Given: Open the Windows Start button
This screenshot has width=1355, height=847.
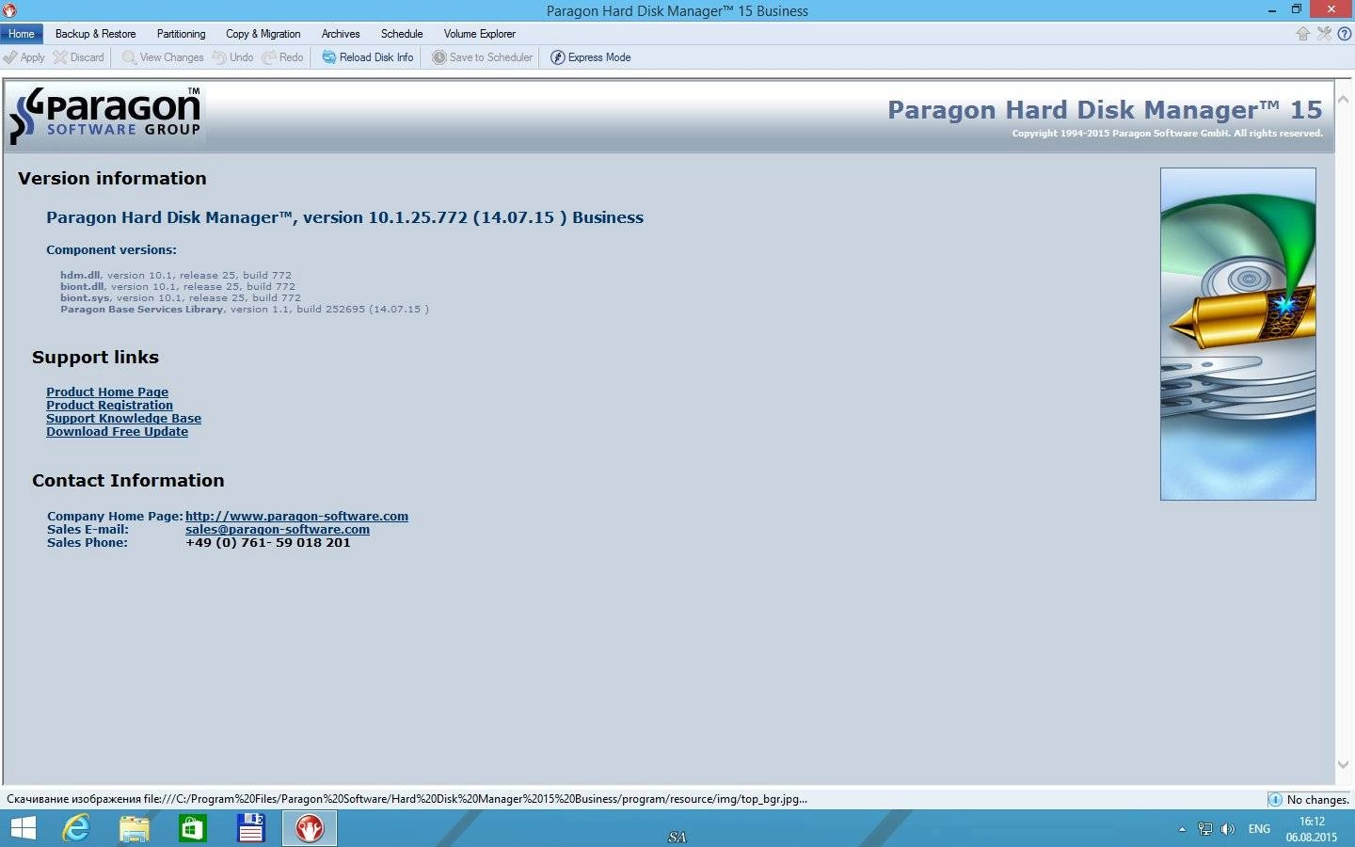Looking at the screenshot, I should [23, 828].
